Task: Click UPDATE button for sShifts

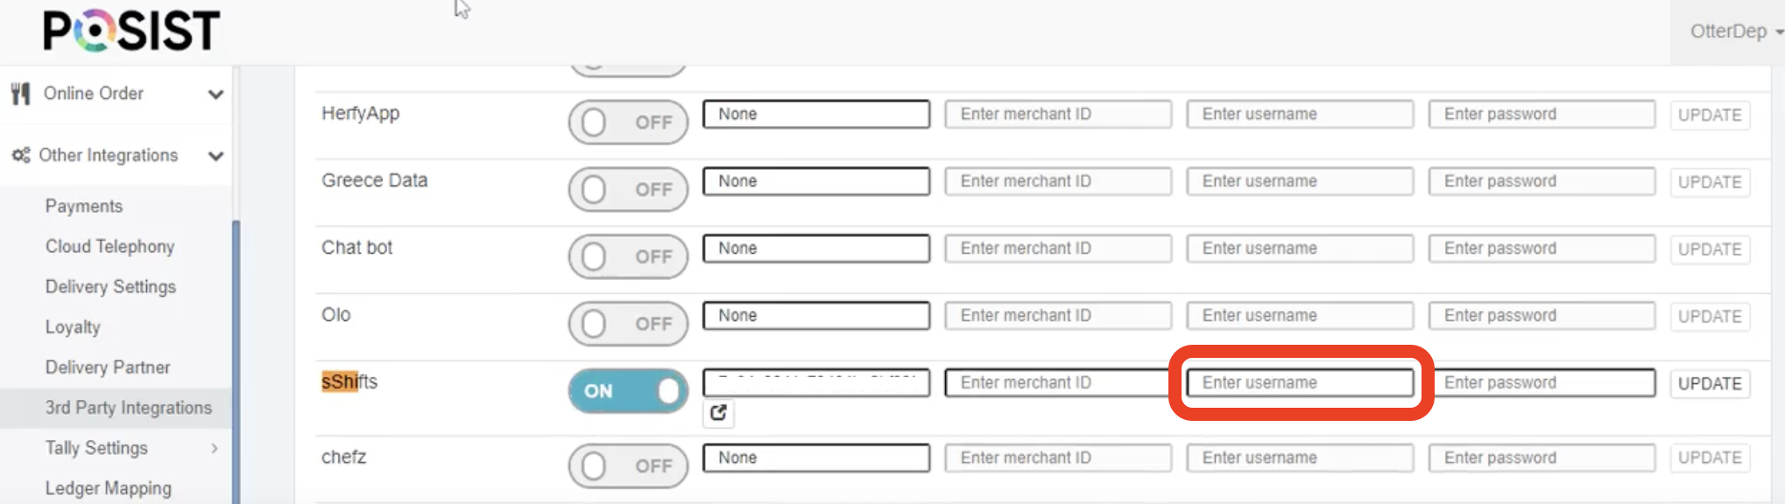Action: pos(1710,383)
